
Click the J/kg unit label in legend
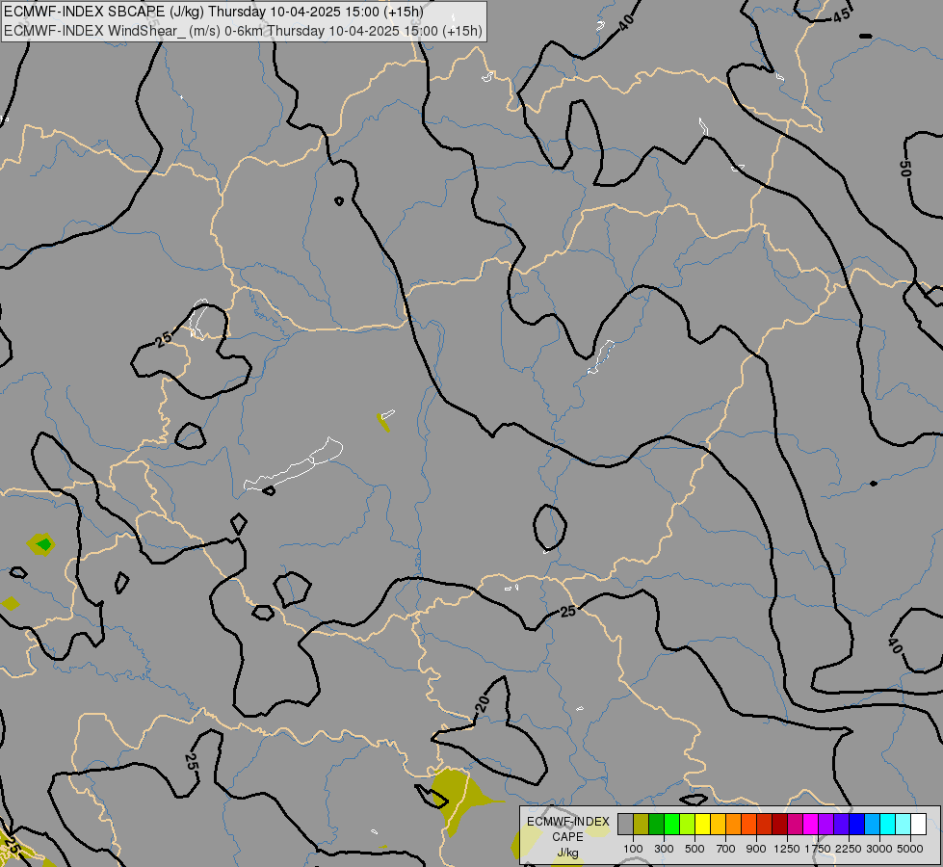(567, 854)
